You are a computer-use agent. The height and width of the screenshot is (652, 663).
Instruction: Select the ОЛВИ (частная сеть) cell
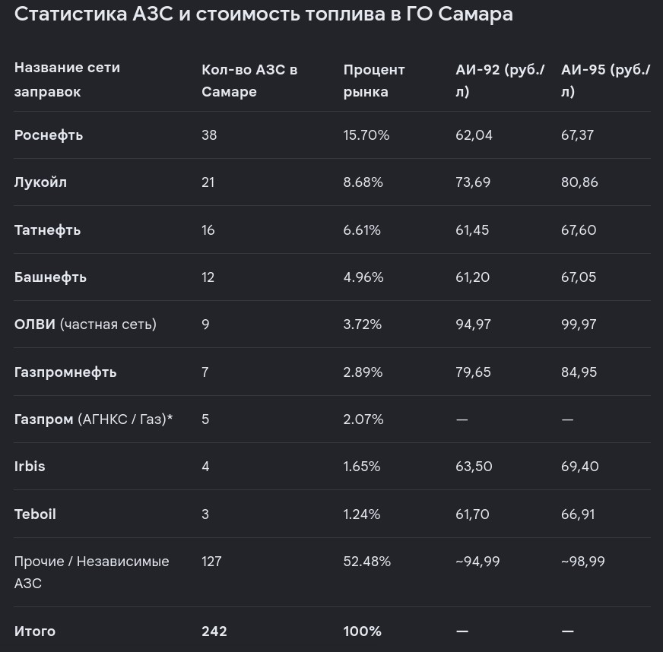pyautogui.click(x=85, y=324)
